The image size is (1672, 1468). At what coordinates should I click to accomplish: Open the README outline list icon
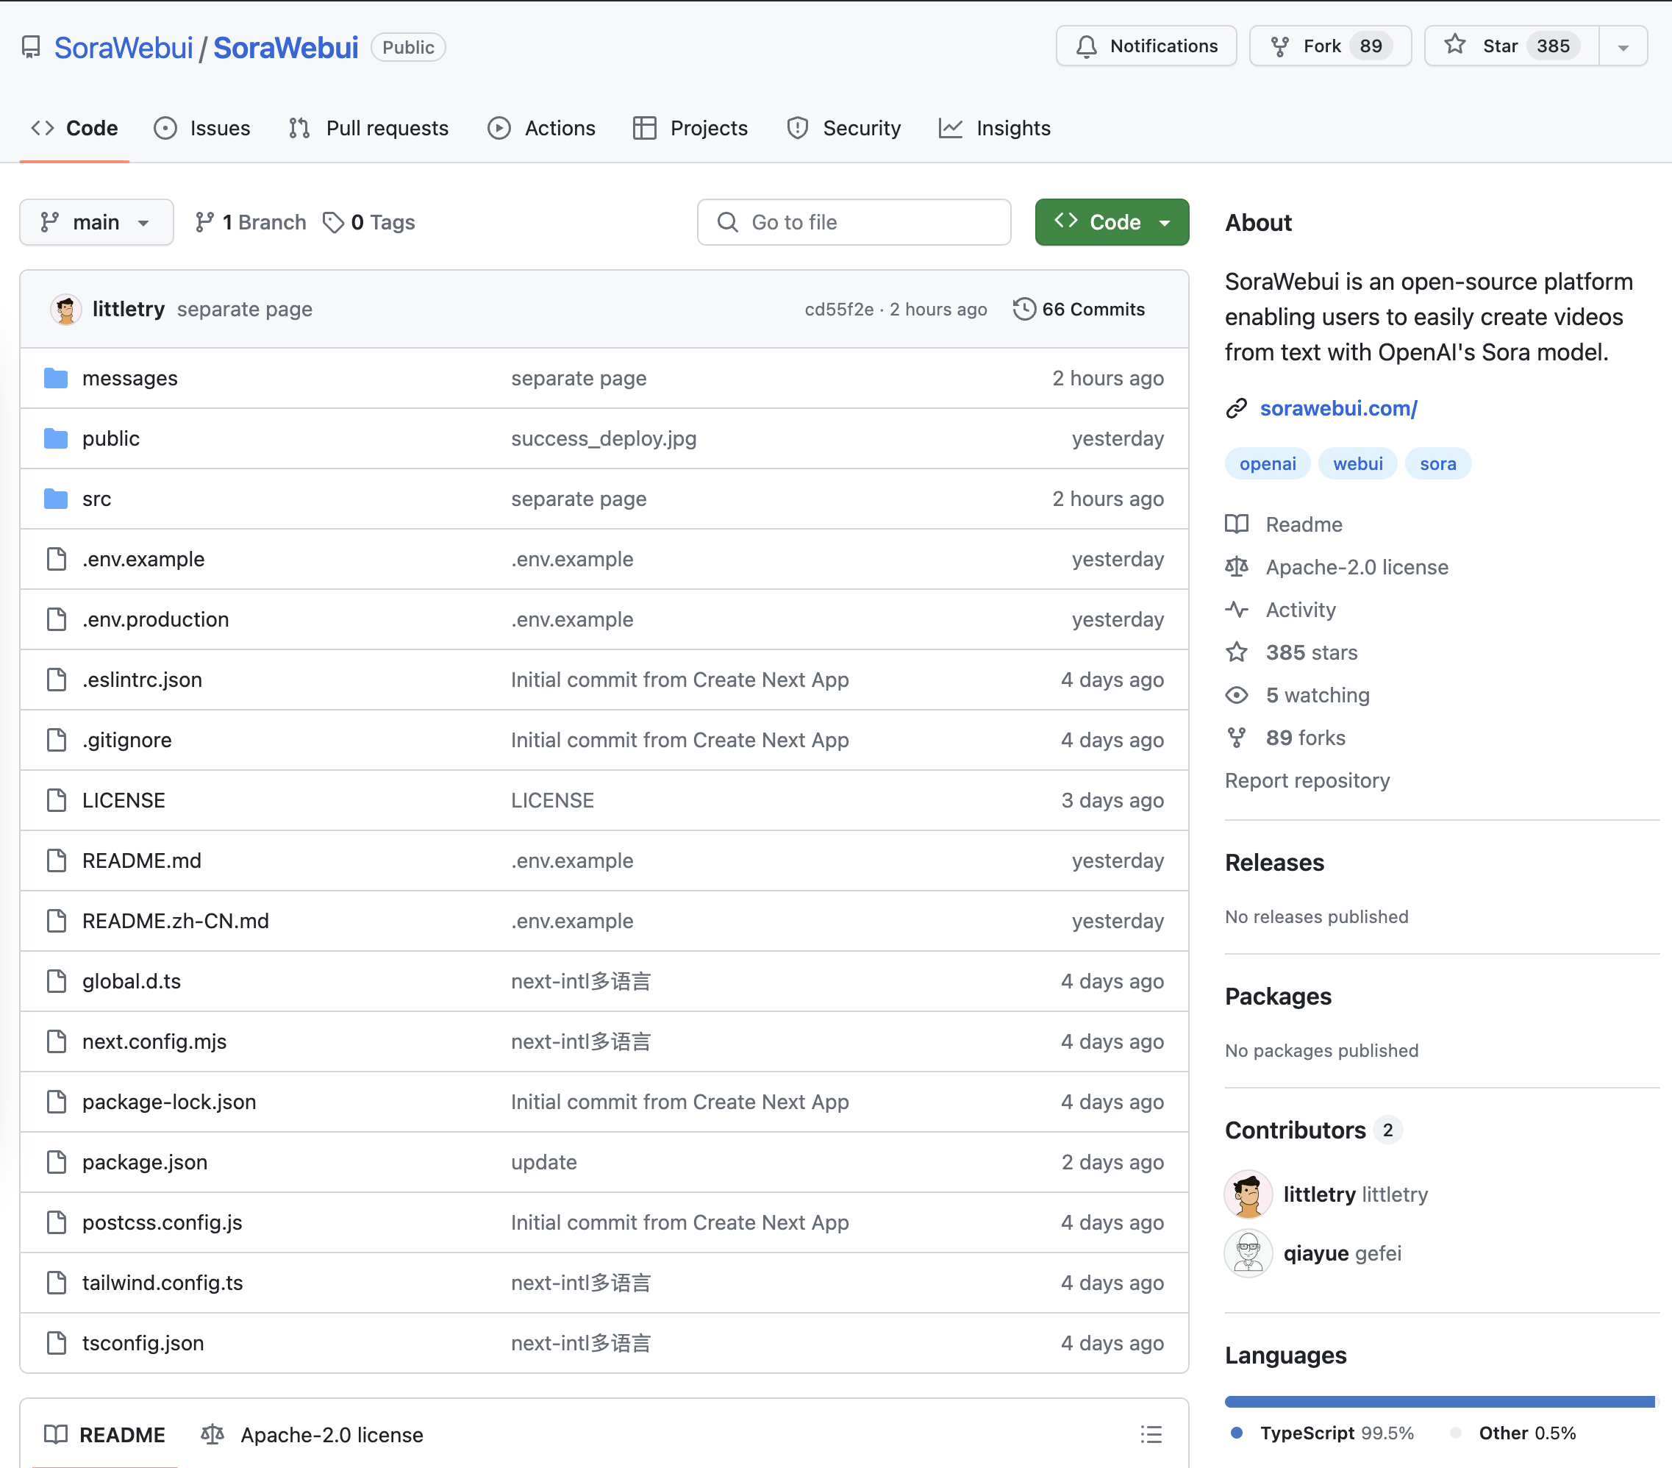coord(1150,1434)
